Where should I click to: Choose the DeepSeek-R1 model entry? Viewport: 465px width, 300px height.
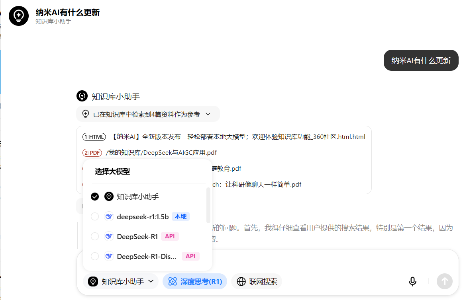click(137, 236)
